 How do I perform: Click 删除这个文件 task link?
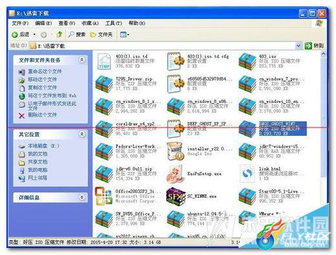tap(43, 115)
